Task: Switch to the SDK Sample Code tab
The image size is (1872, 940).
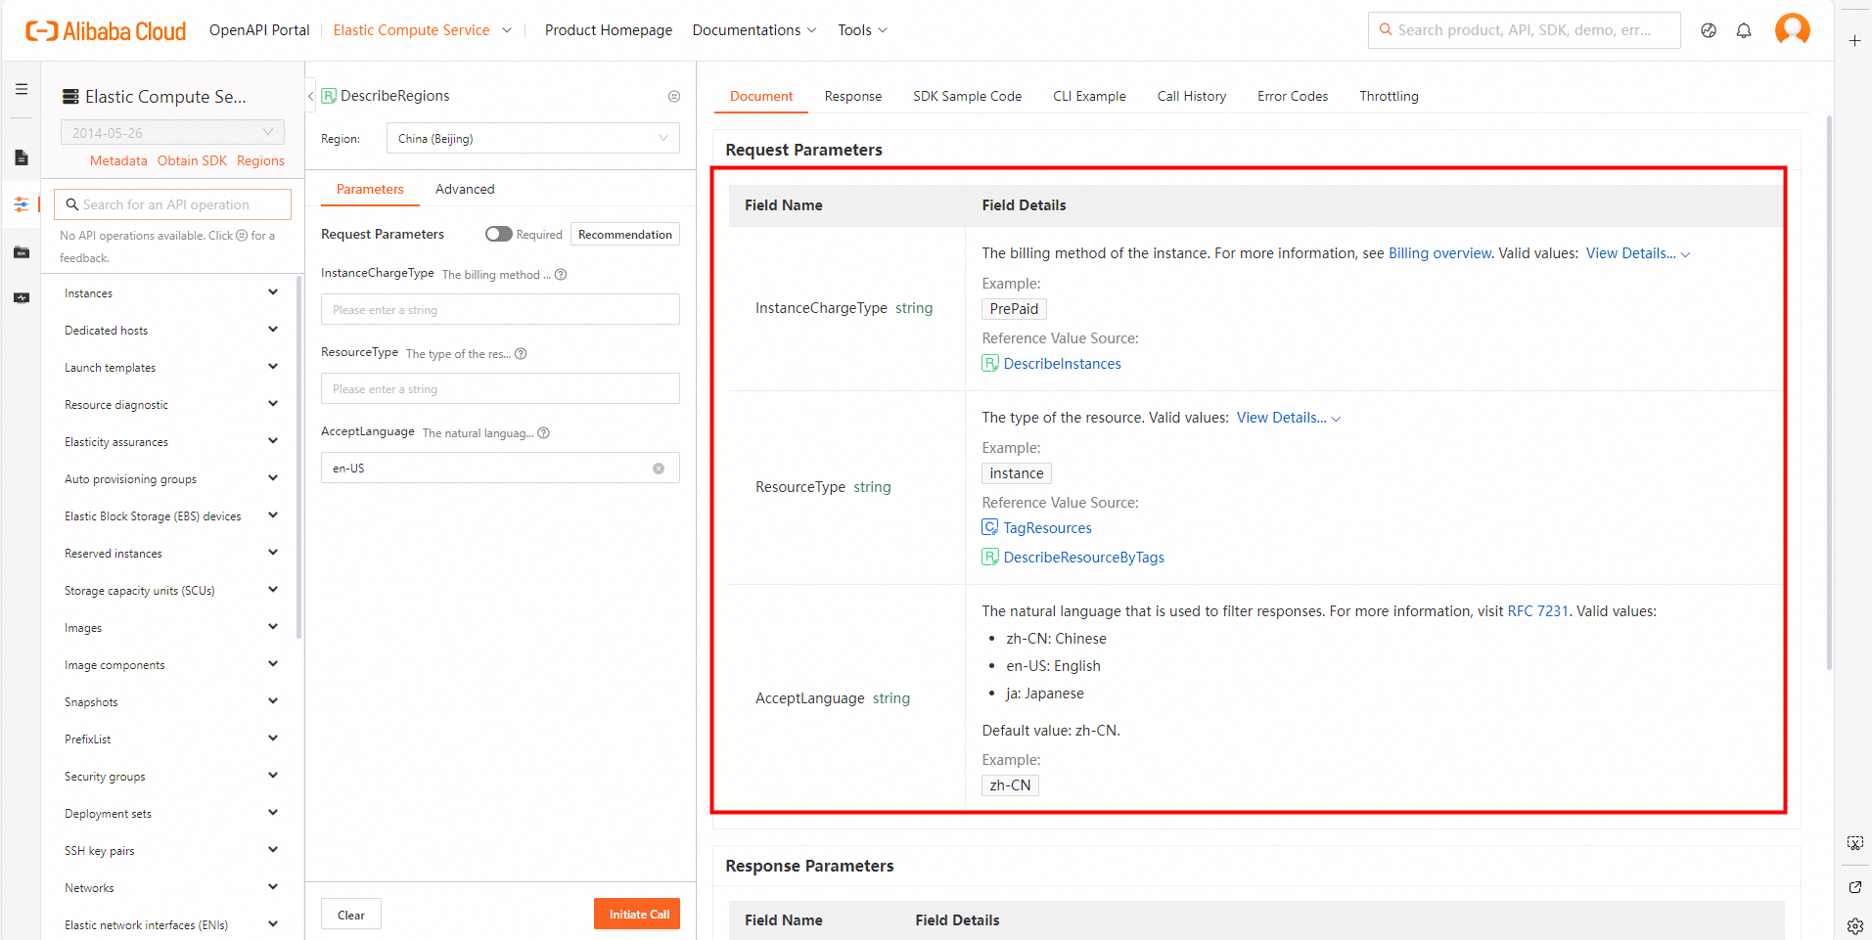Action: [x=967, y=96]
